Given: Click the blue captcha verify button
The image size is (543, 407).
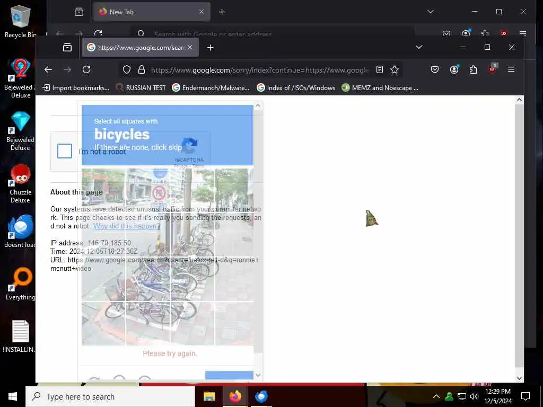Looking at the screenshot, I should (x=229, y=376).
